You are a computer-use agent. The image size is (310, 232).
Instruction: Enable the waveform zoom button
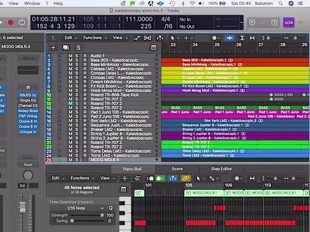point(229,38)
